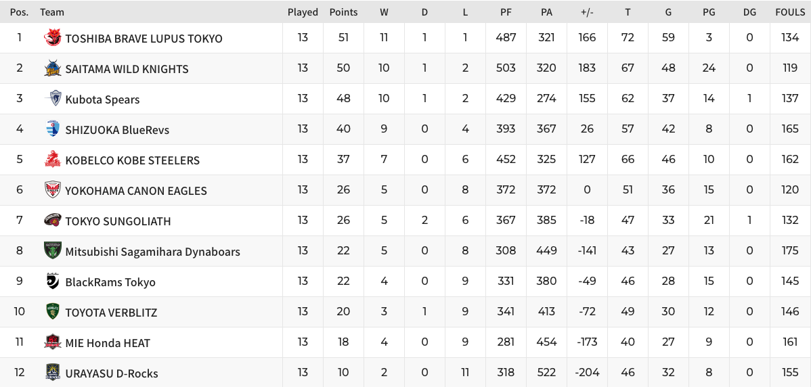Click the Toshiba Brave Lupus Tokyo team logo
Viewport: 811px width, 387px height.
point(53,38)
